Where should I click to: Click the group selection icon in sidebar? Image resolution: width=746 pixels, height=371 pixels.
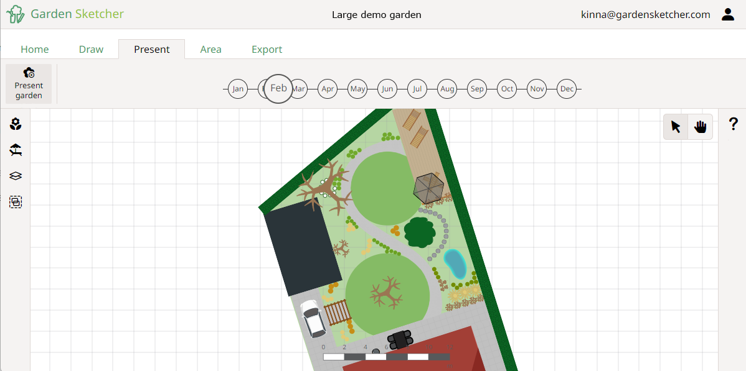coord(16,202)
